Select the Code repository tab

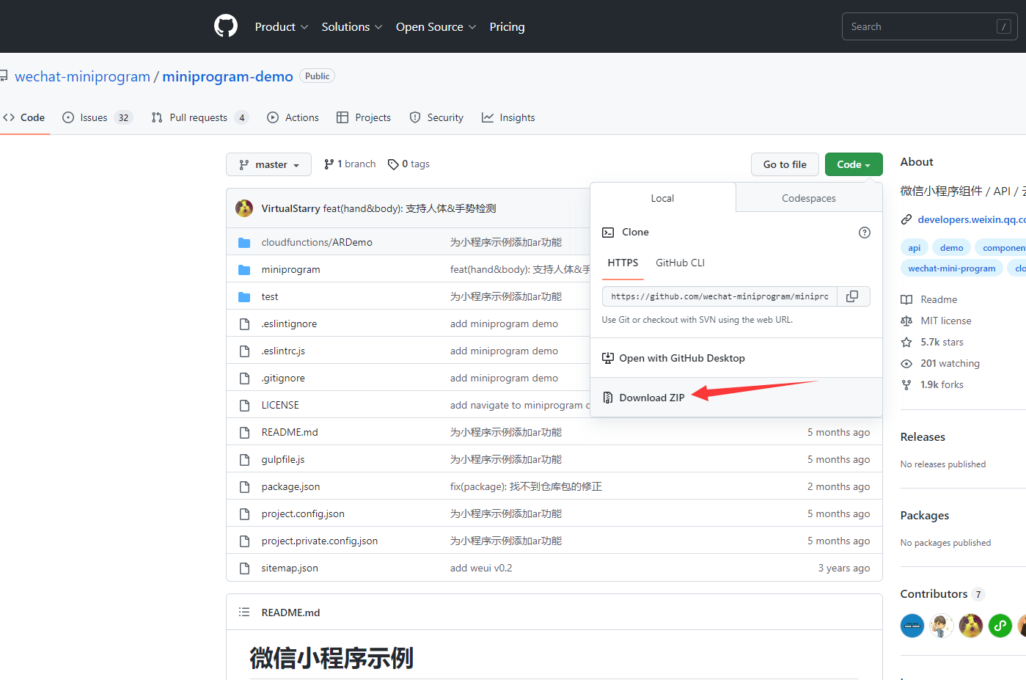pyautogui.click(x=24, y=117)
